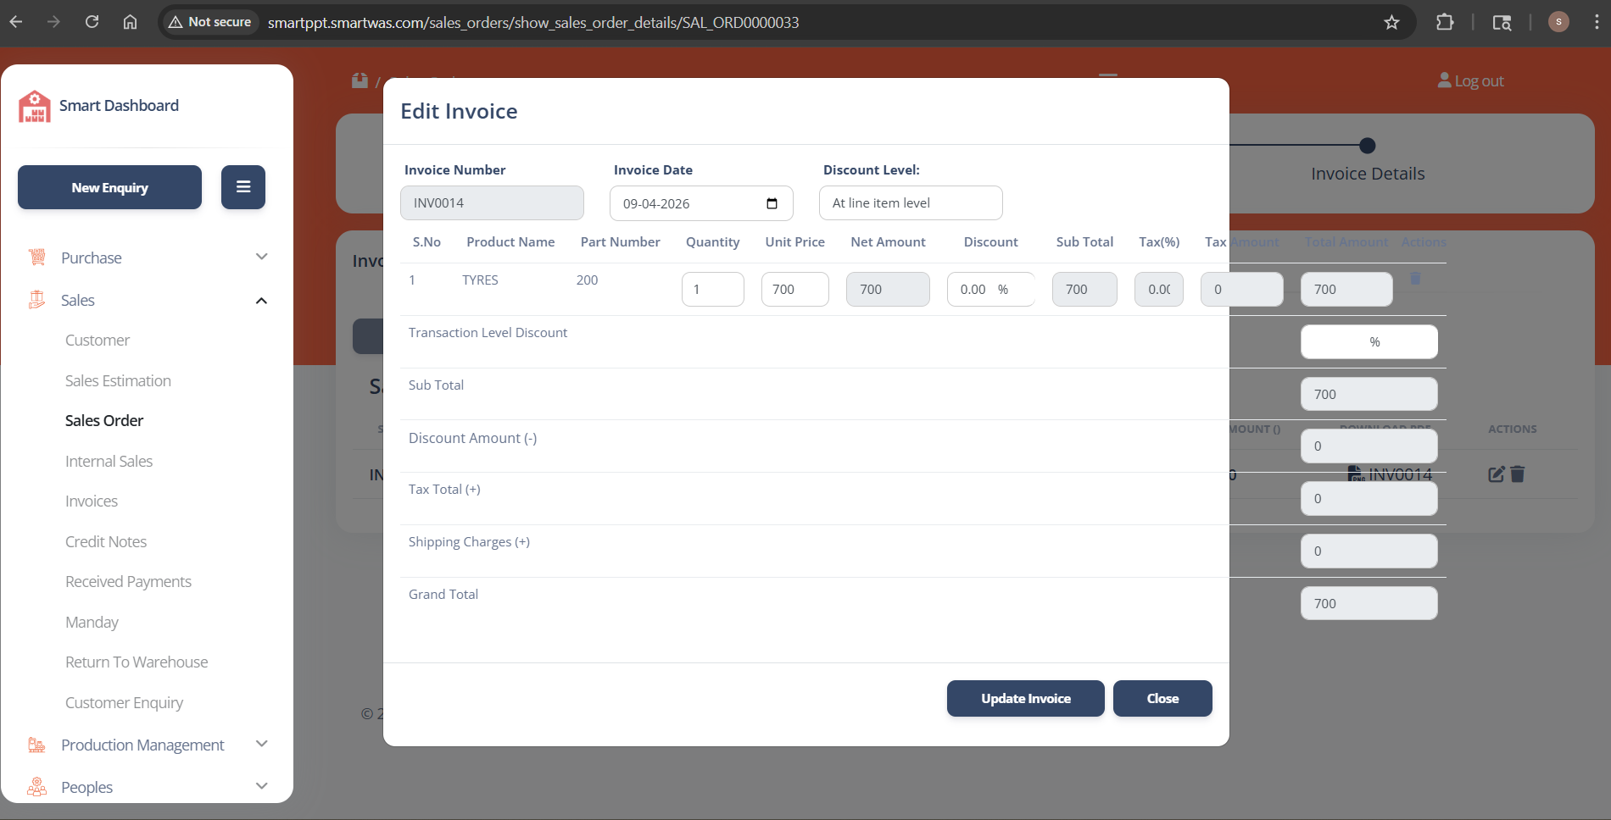
Task: Click the Invoice Details step marker
Action: click(x=1367, y=146)
